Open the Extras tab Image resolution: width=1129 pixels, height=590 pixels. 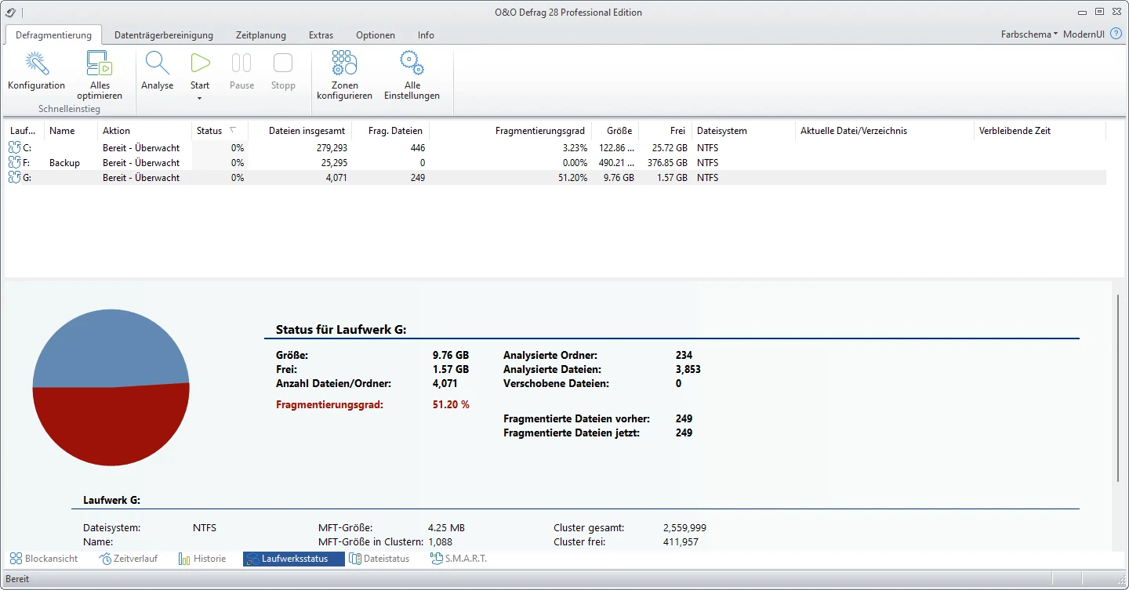(321, 34)
